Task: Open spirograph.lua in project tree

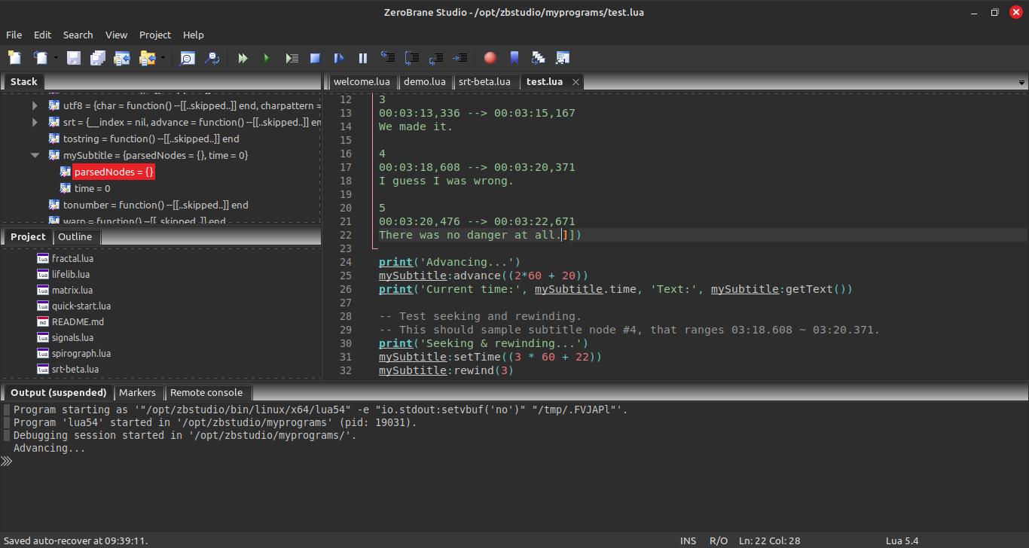Action: pyautogui.click(x=81, y=353)
